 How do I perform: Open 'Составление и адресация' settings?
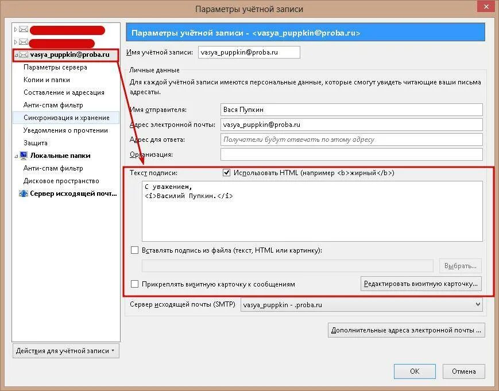coord(64,92)
